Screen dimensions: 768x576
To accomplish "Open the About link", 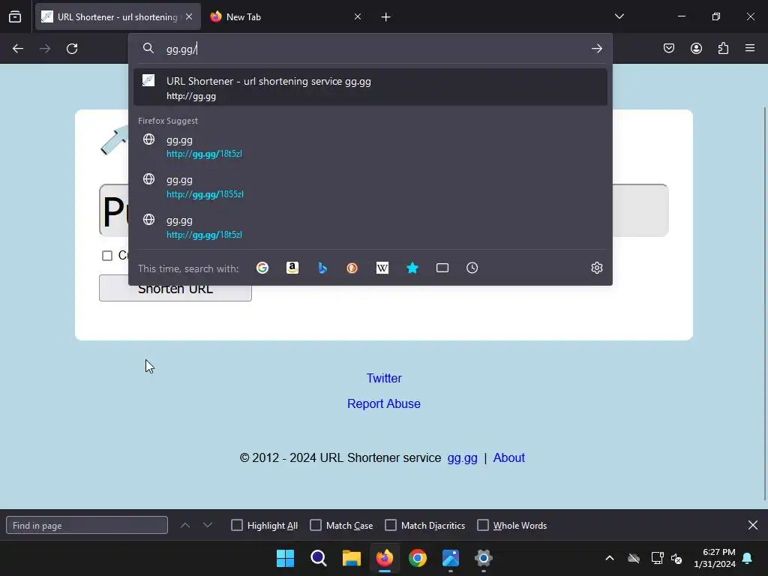I will click(509, 457).
